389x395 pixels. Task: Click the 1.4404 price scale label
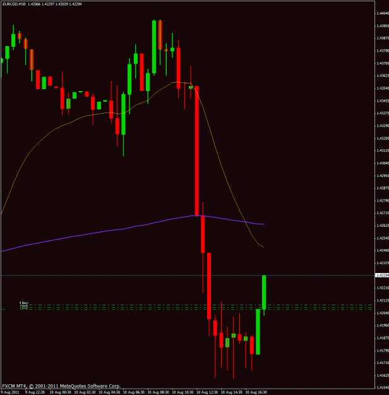pyautogui.click(x=383, y=13)
